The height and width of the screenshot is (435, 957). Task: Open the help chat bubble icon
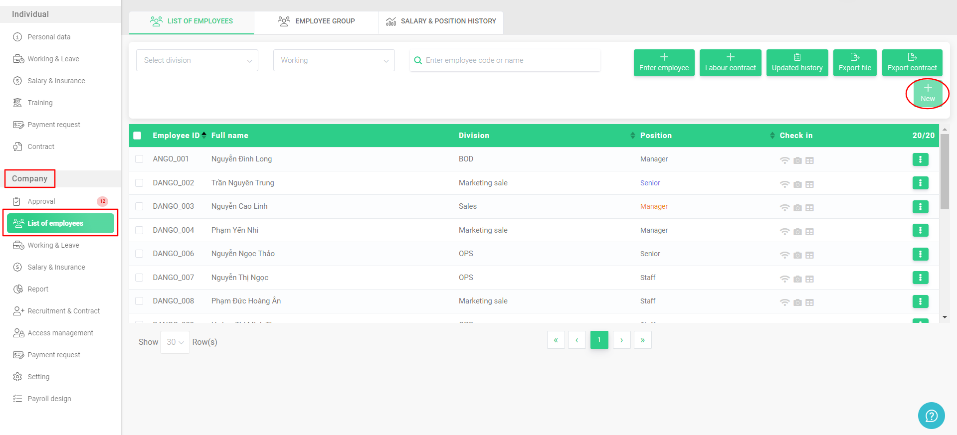931,416
